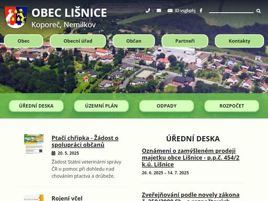Image resolution: width=268 pixels, height=201 pixels.
Task: Open the Partneři menu
Action: click(x=185, y=41)
